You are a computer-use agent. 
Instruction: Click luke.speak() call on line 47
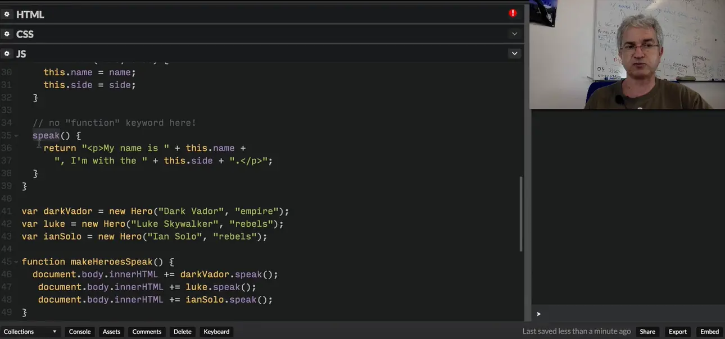pyautogui.click(x=221, y=287)
